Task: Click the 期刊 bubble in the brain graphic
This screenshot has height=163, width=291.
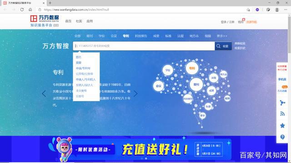Action: pyautogui.click(x=196, y=85)
